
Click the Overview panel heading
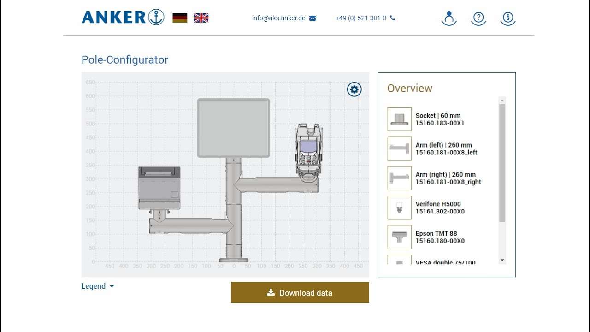410,88
